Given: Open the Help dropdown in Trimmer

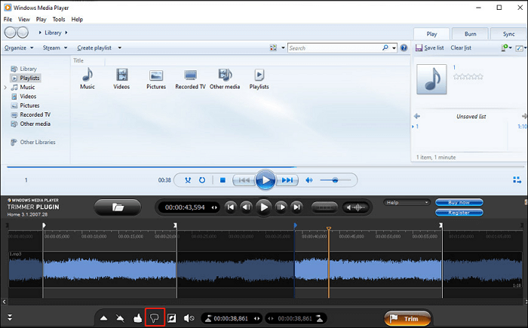Looking at the screenshot, I should (407, 202).
